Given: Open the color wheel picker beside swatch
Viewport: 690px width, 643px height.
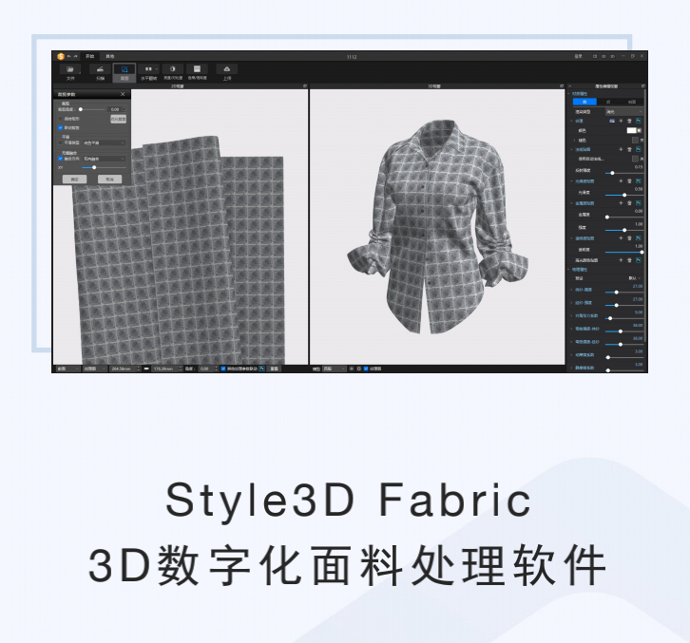Looking at the screenshot, I should [x=640, y=131].
